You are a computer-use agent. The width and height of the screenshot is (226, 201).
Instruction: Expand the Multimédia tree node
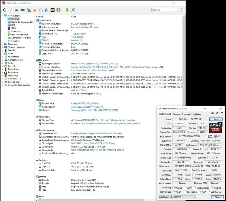point(2,57)
